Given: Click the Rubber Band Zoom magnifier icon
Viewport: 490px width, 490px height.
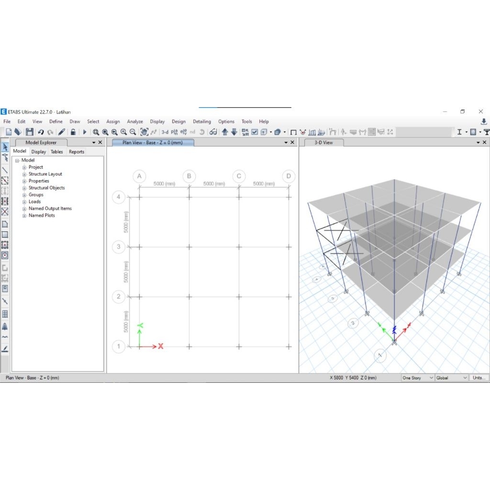Looking at the screenshot, I should [x=96, y=132].
